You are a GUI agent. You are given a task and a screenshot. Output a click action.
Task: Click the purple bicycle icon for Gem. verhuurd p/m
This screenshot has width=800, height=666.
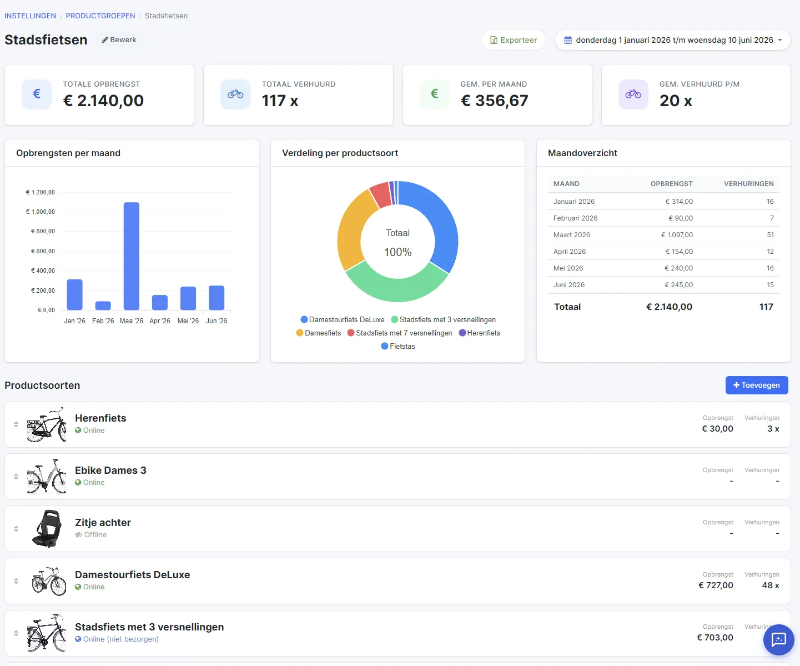point(633,94)
